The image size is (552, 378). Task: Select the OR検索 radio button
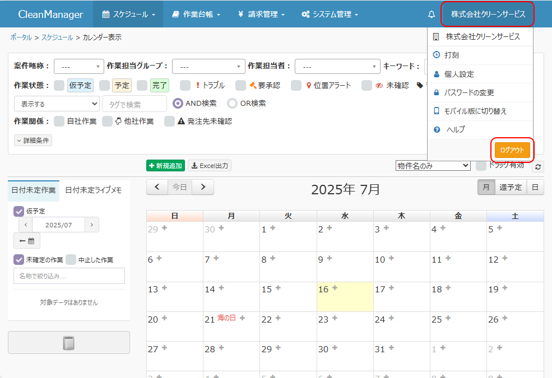pos(232,104)
